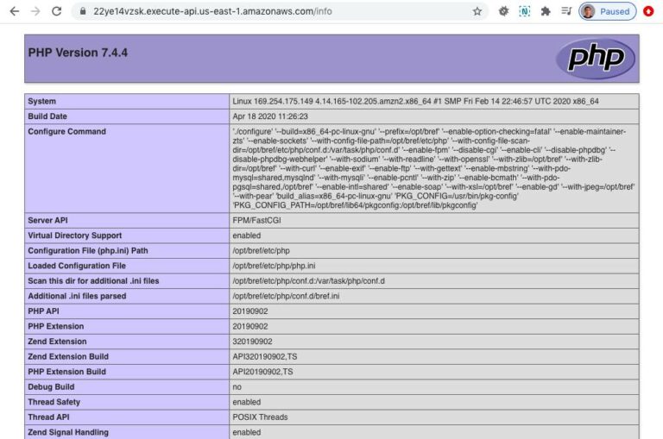The image size is (663, 439).
Task: Click the PHP Extension Build label
Action: (66, 372)
